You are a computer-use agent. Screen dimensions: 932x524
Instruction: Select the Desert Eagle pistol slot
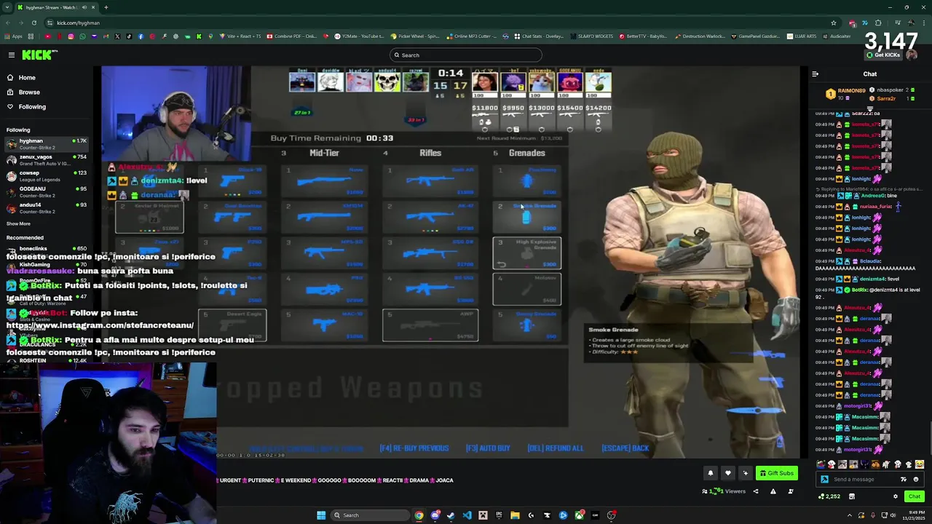pyautogui.click(x=233, y=325)
